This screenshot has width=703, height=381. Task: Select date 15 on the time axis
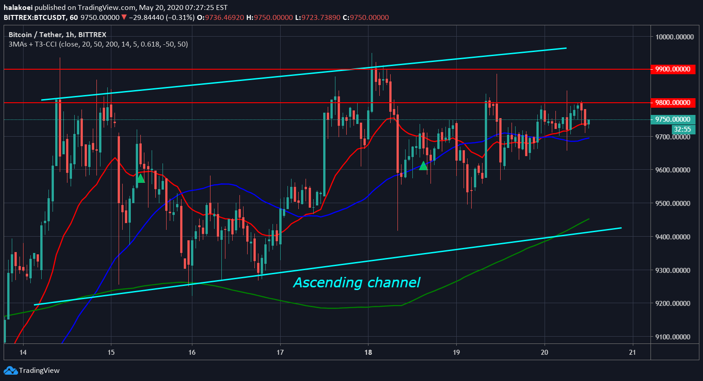[x=111, y=352]
